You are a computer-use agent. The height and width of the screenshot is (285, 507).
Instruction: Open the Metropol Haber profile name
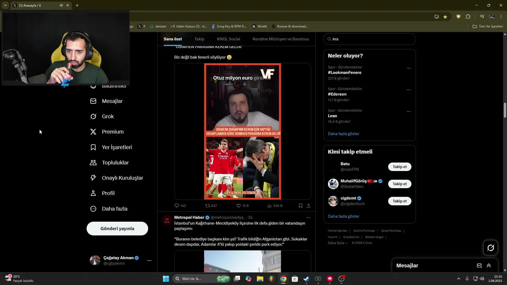click(x=189, y=218)
